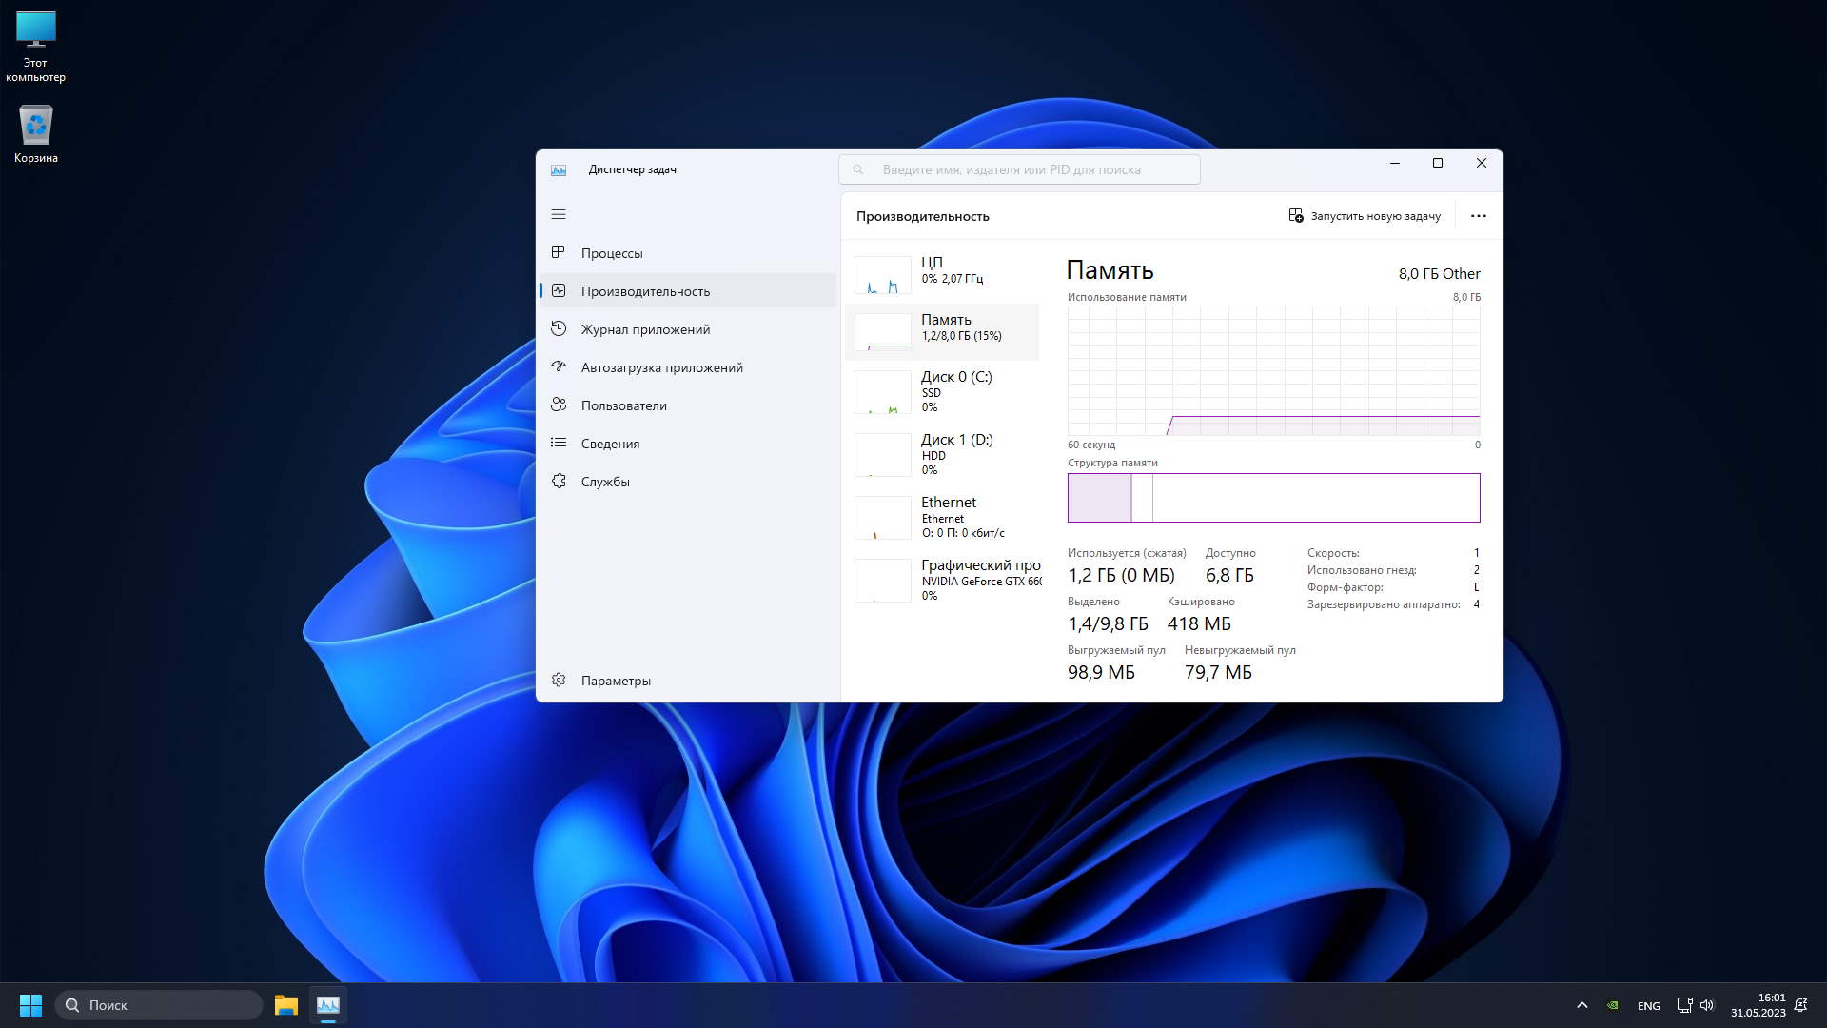Toggle the hamburger navigation menu
The width and height of the screenshot is (1827, 1028).
click(559, 214)
